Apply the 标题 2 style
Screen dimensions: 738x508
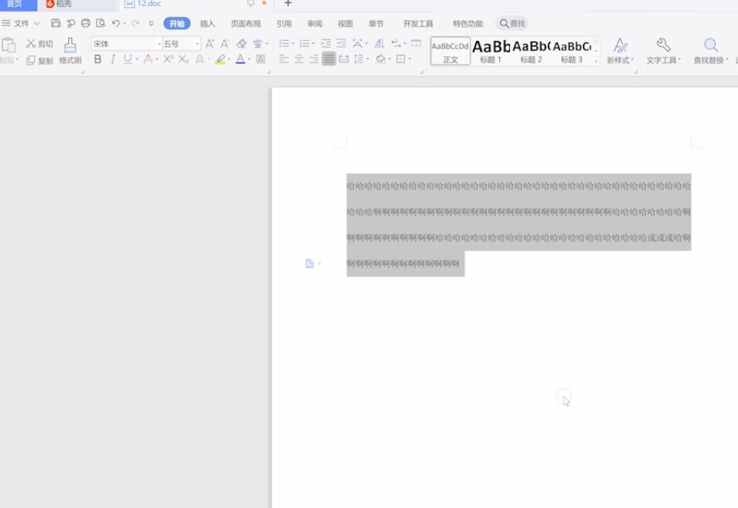tap(532, 51)
